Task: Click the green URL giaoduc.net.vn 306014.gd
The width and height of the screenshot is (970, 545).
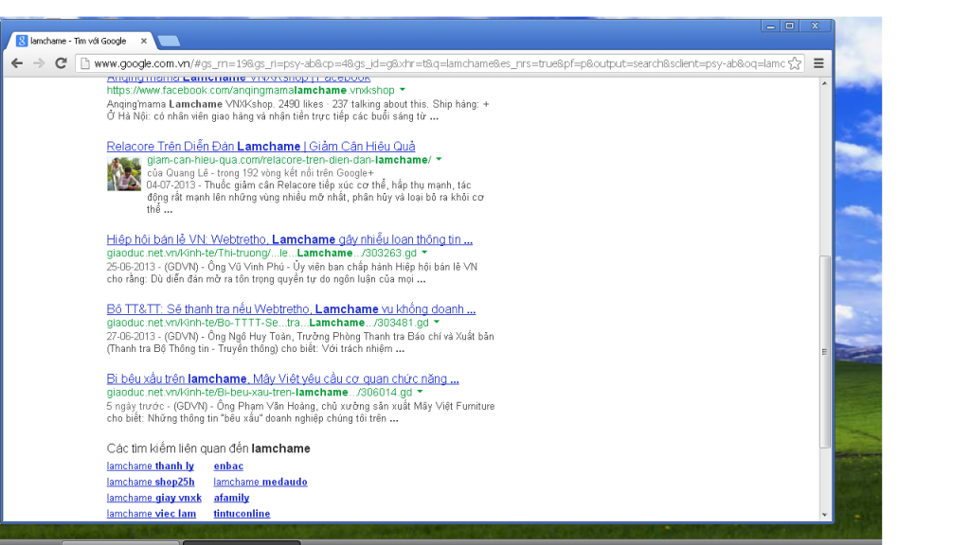Action: pos(260,393)
